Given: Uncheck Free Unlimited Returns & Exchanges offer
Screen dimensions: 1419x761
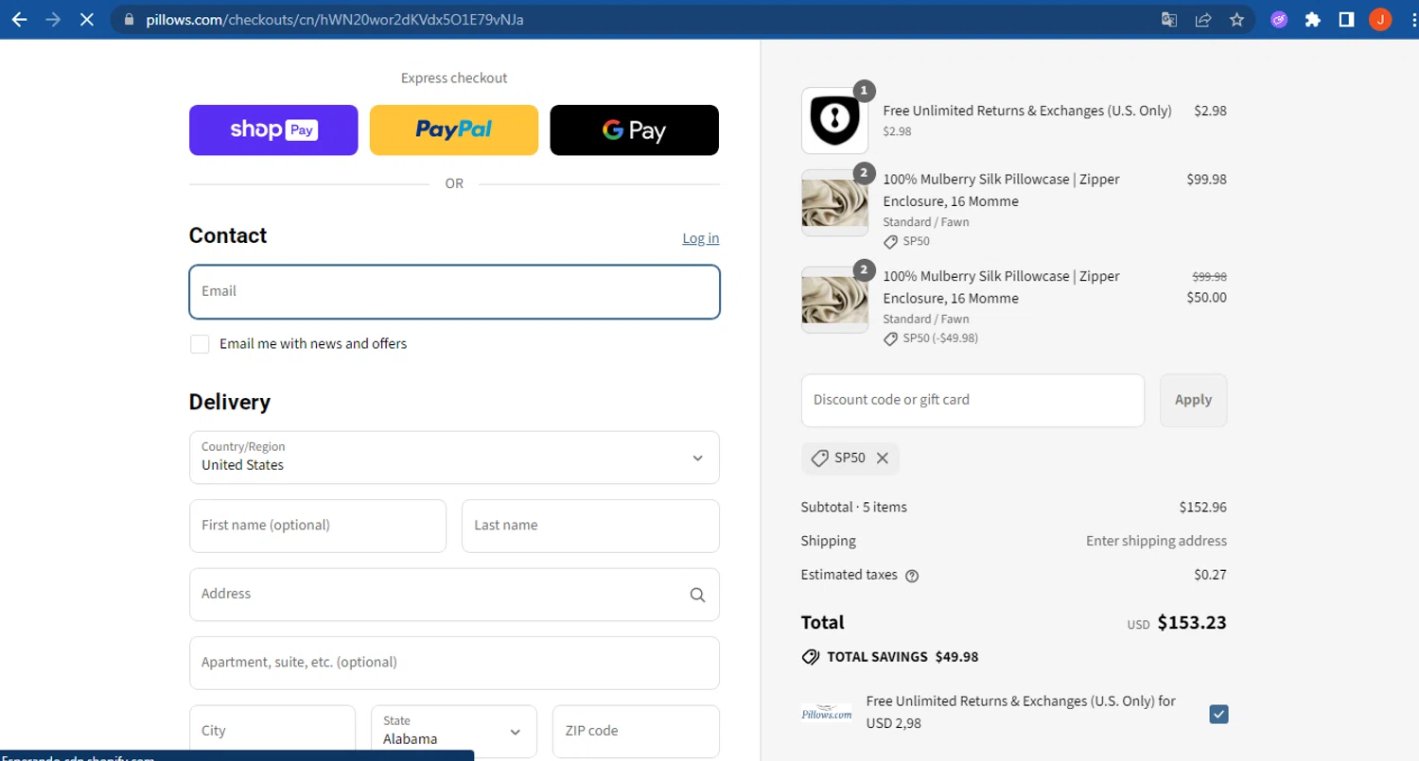Looking at the screenshot, I should click(x=1218, y=714).
